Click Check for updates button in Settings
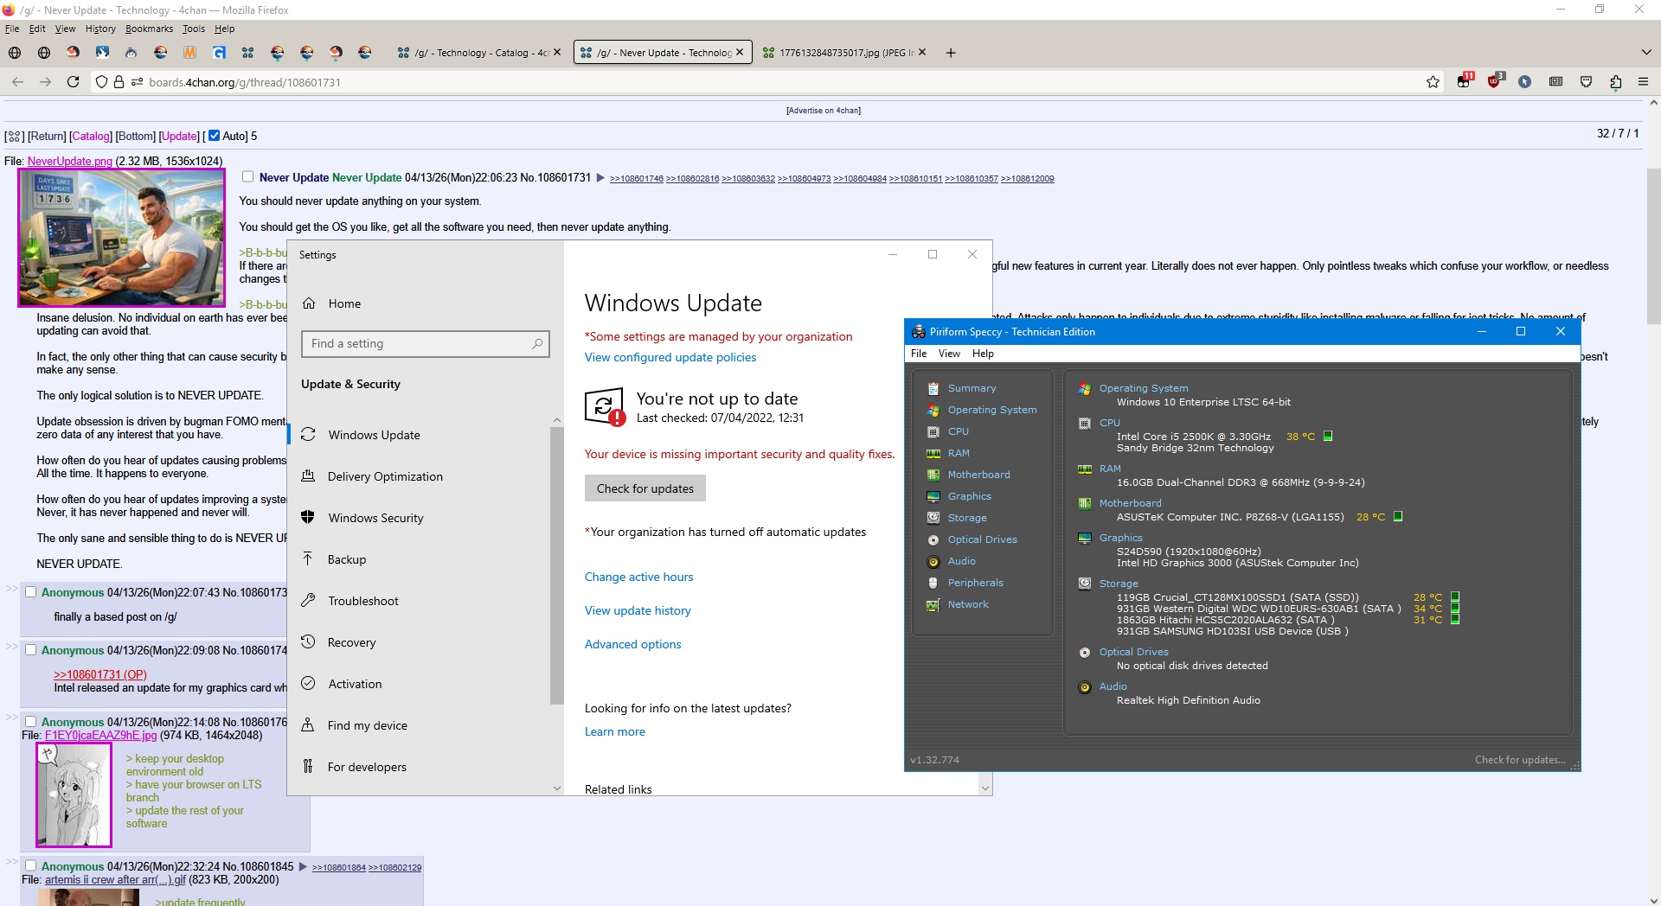Viewport: 1661px width, 906px height. [x=645, y=488]
